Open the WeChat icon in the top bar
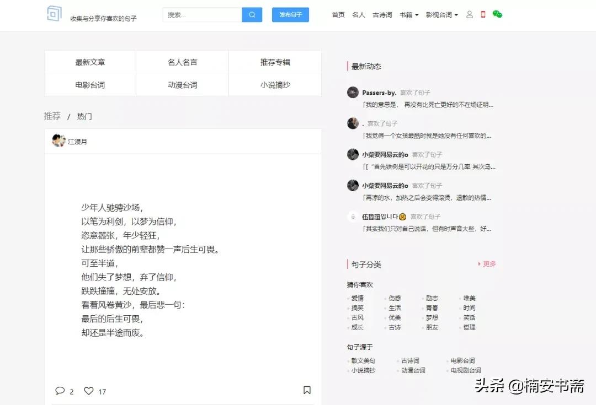 pos(497,14)
